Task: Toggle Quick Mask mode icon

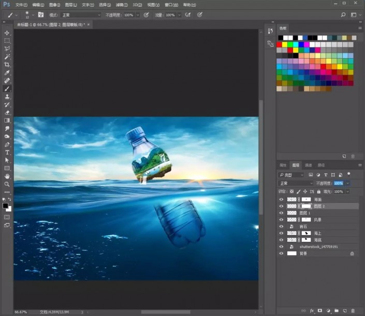Action: pos(7,217)
